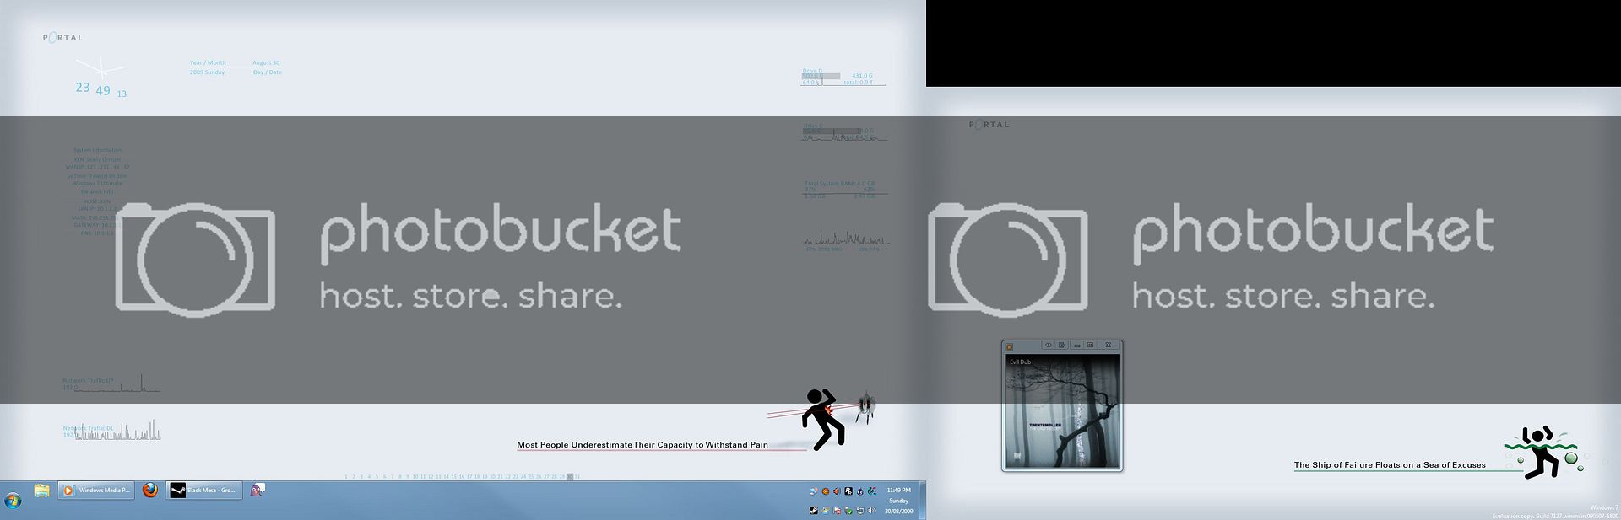Screen dimensions: 1621x520
Task: Click media player icon in Evil Dub widget
Action: (1009, 347)
